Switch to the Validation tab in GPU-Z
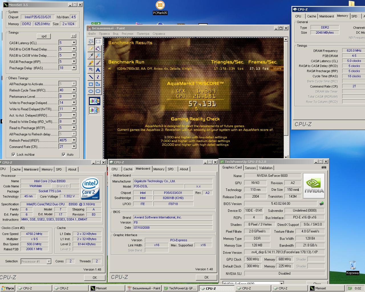365x292 pixels. 266,168
